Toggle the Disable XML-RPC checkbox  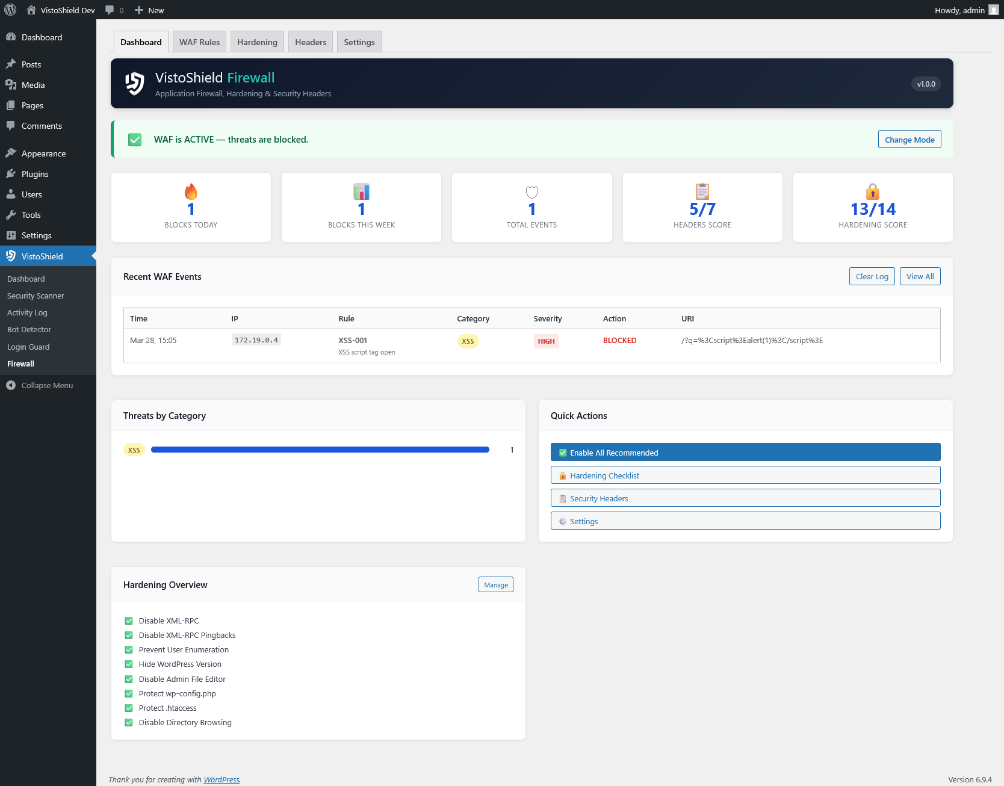[129, 620]
